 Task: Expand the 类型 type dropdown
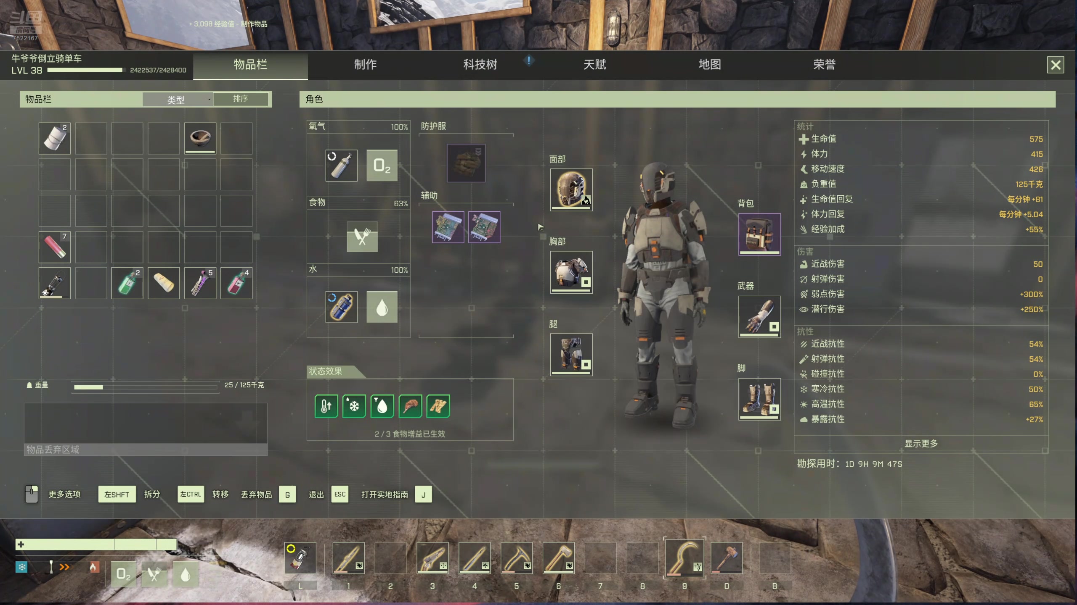click(x=177, y=100)
